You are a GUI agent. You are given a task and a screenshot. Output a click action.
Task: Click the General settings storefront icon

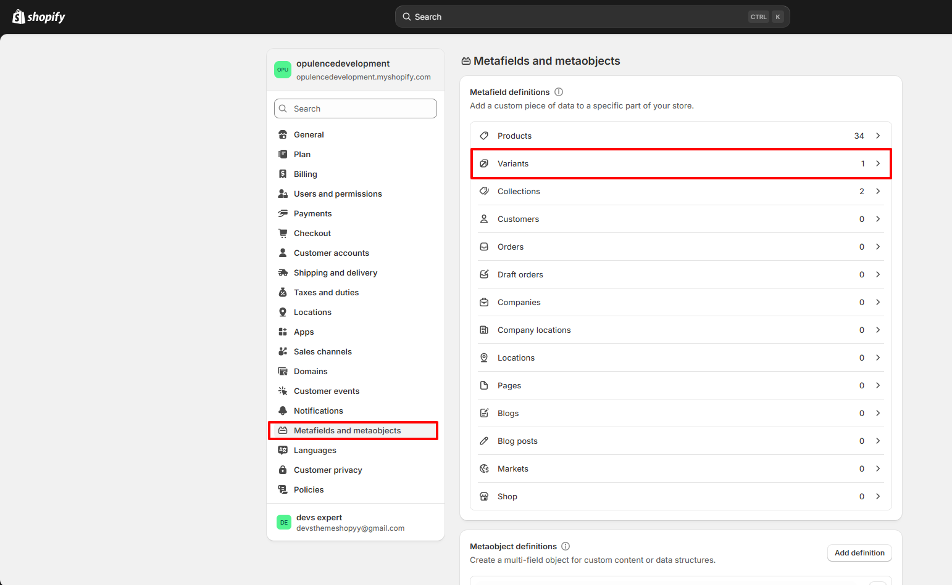point(283,134)
